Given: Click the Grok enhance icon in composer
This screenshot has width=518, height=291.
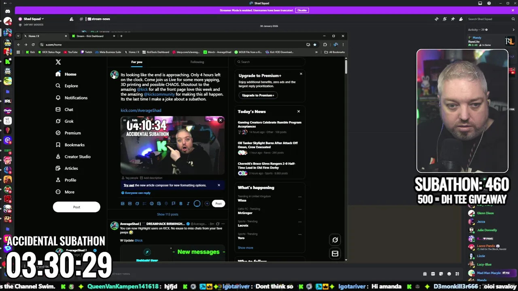Looking at the screenshot, I should pyautogui.click(x=137, y=204).
